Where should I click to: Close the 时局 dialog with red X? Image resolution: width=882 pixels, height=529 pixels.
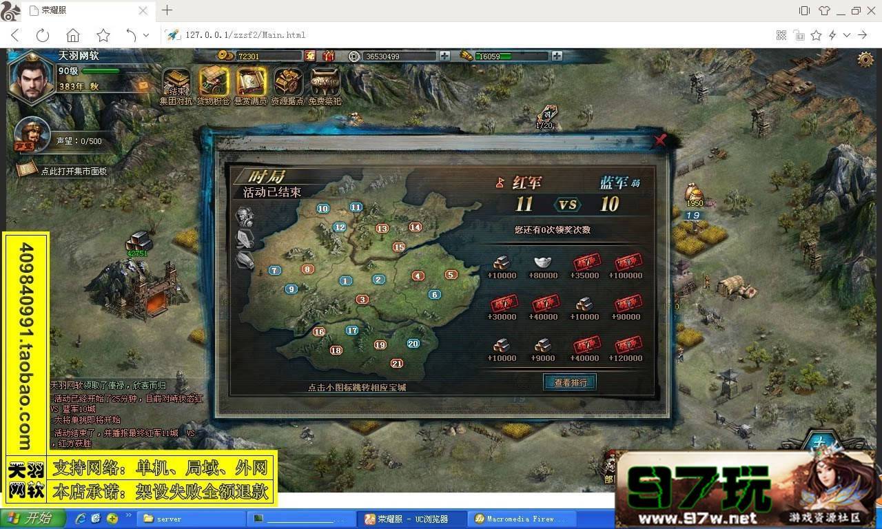[660, 141]
